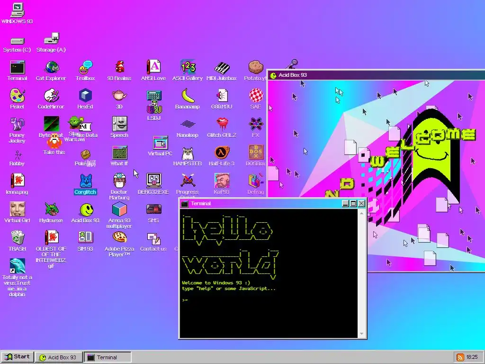Switch to Terminal taskbar button
Screen dimensions: 485x364
108,357
